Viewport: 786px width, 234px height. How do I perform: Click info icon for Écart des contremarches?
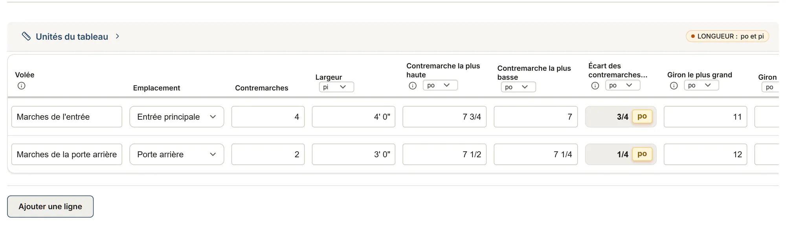pos(595,86)
